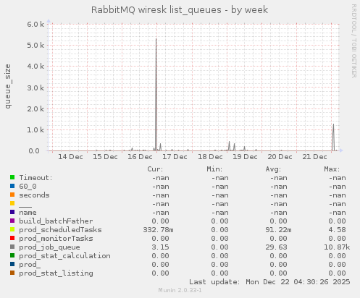
Task: Select the Timeout: legend label
Action: pos(35,178)
